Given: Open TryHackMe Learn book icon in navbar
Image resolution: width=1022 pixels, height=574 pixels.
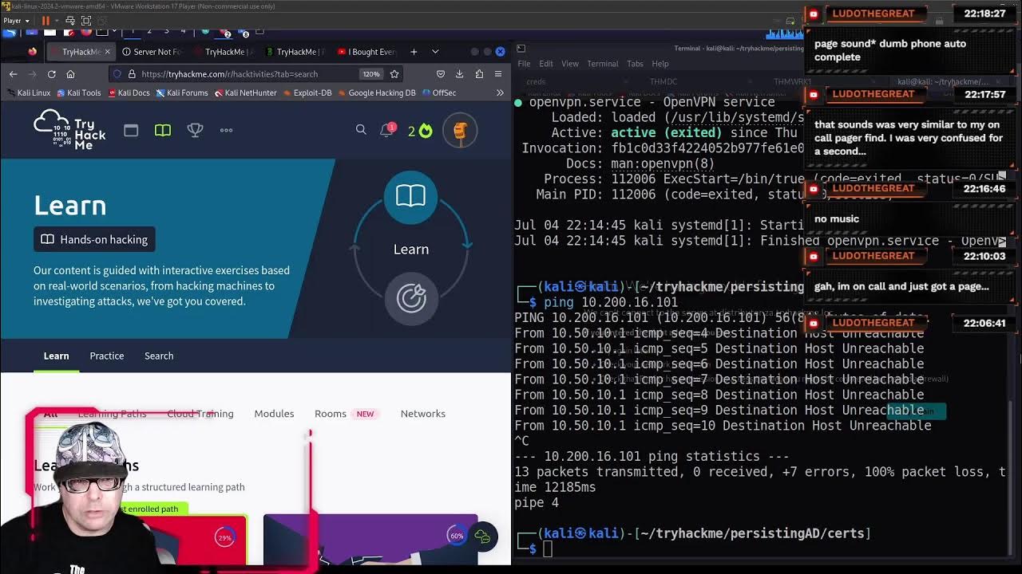Looking at the screenshot, I should [x=163, y=130].
